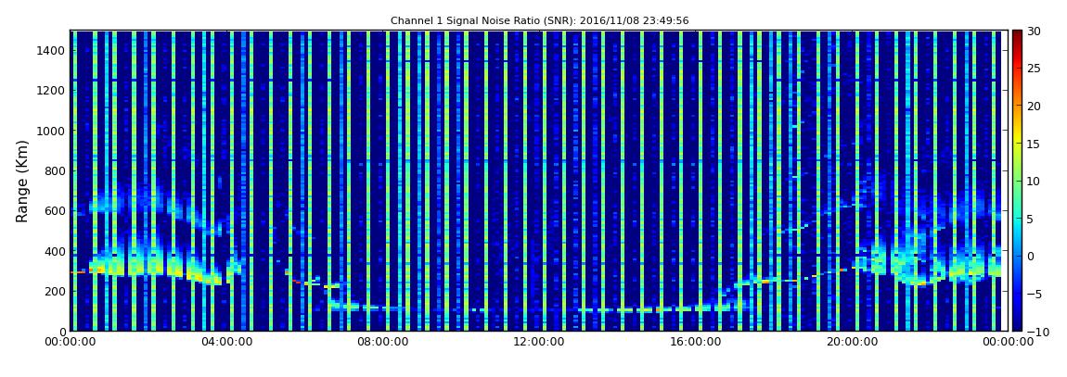Click the colorbar value −5 label
Viewport: 1067px width, 377px height.
pyautogui.click(x=1035, y=295)
